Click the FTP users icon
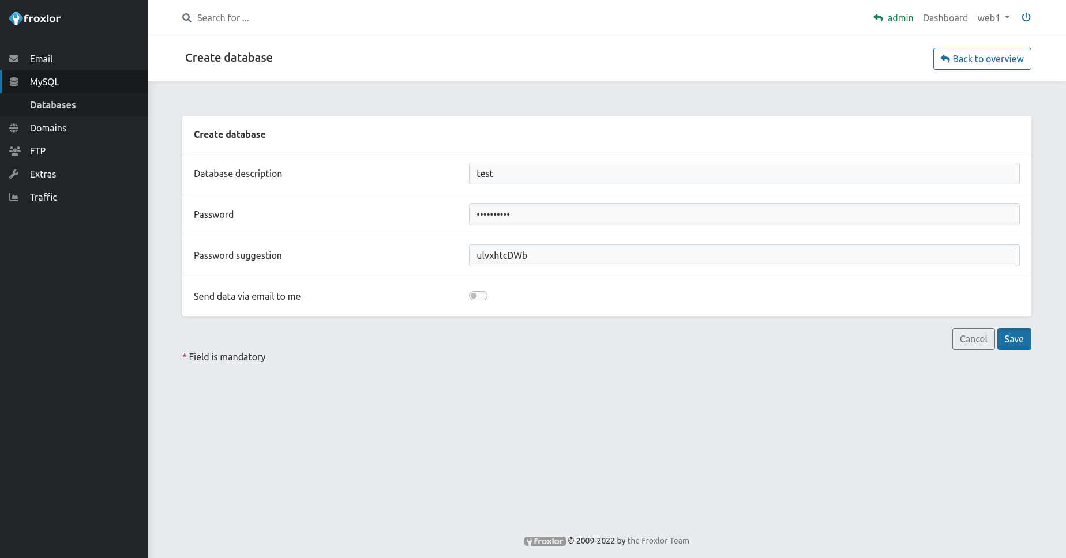The image size is (1066, 558). [x=14, y=151]
